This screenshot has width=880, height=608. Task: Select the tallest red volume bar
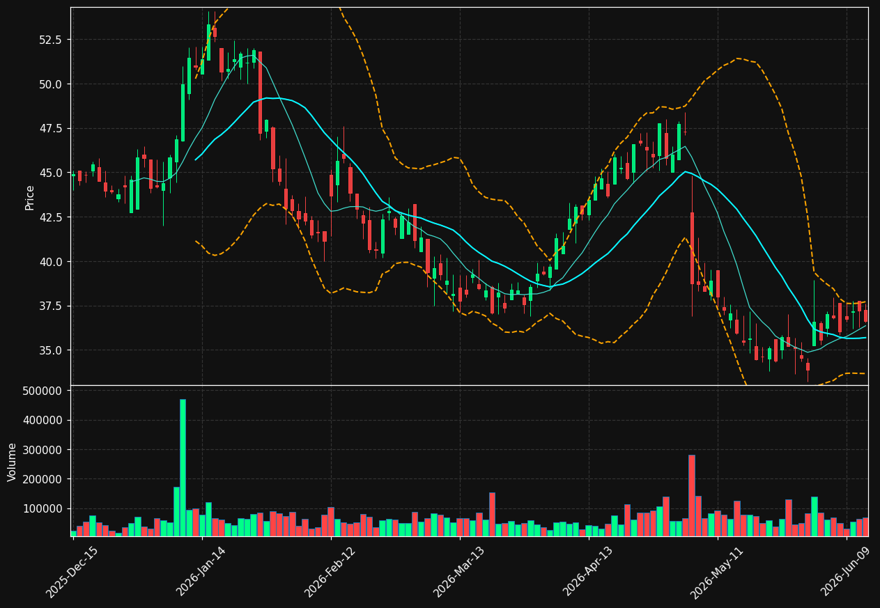pos(692,495)
